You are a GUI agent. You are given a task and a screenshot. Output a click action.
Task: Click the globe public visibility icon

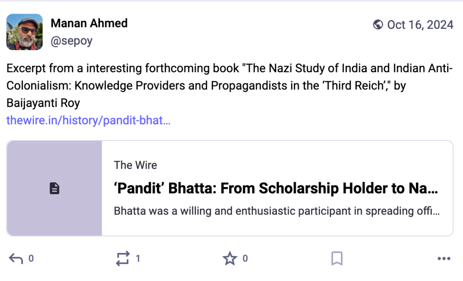coord(378,24)
